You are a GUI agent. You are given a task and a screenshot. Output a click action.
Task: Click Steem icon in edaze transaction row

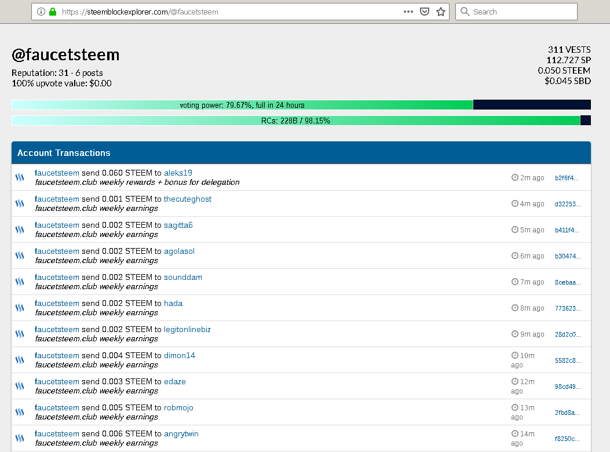click(x=20, y=386)
